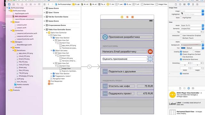Open the Symbol navigator tab icon

pos(13,4)
